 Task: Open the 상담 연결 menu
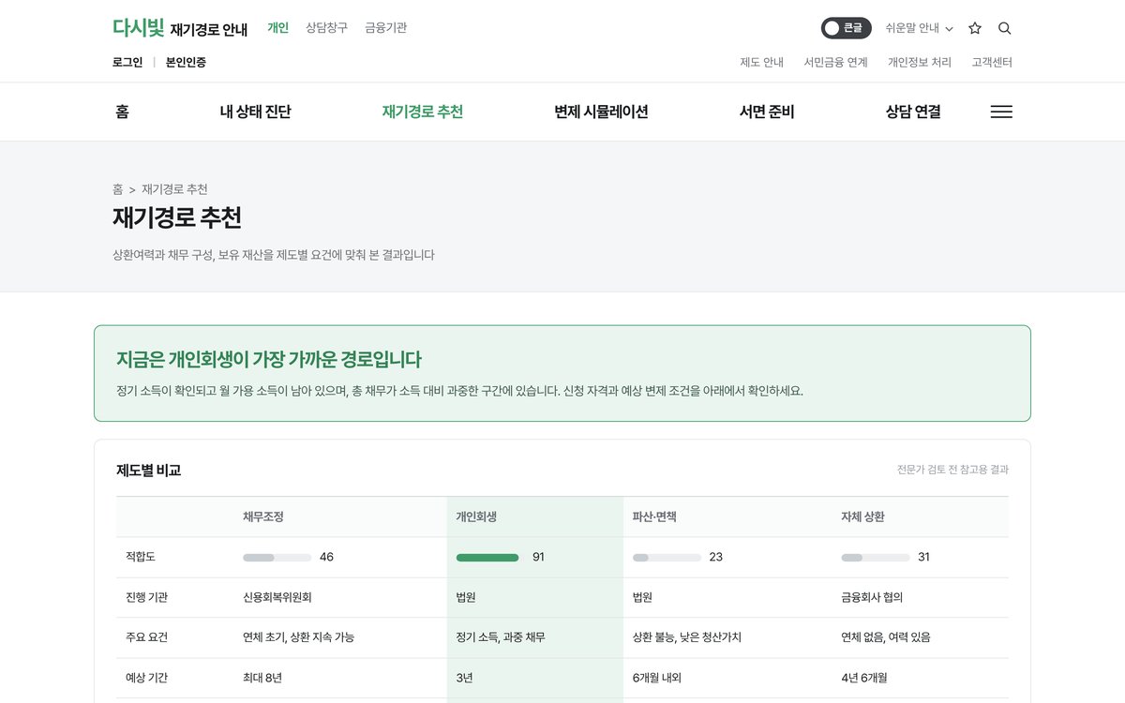[913, 112]
